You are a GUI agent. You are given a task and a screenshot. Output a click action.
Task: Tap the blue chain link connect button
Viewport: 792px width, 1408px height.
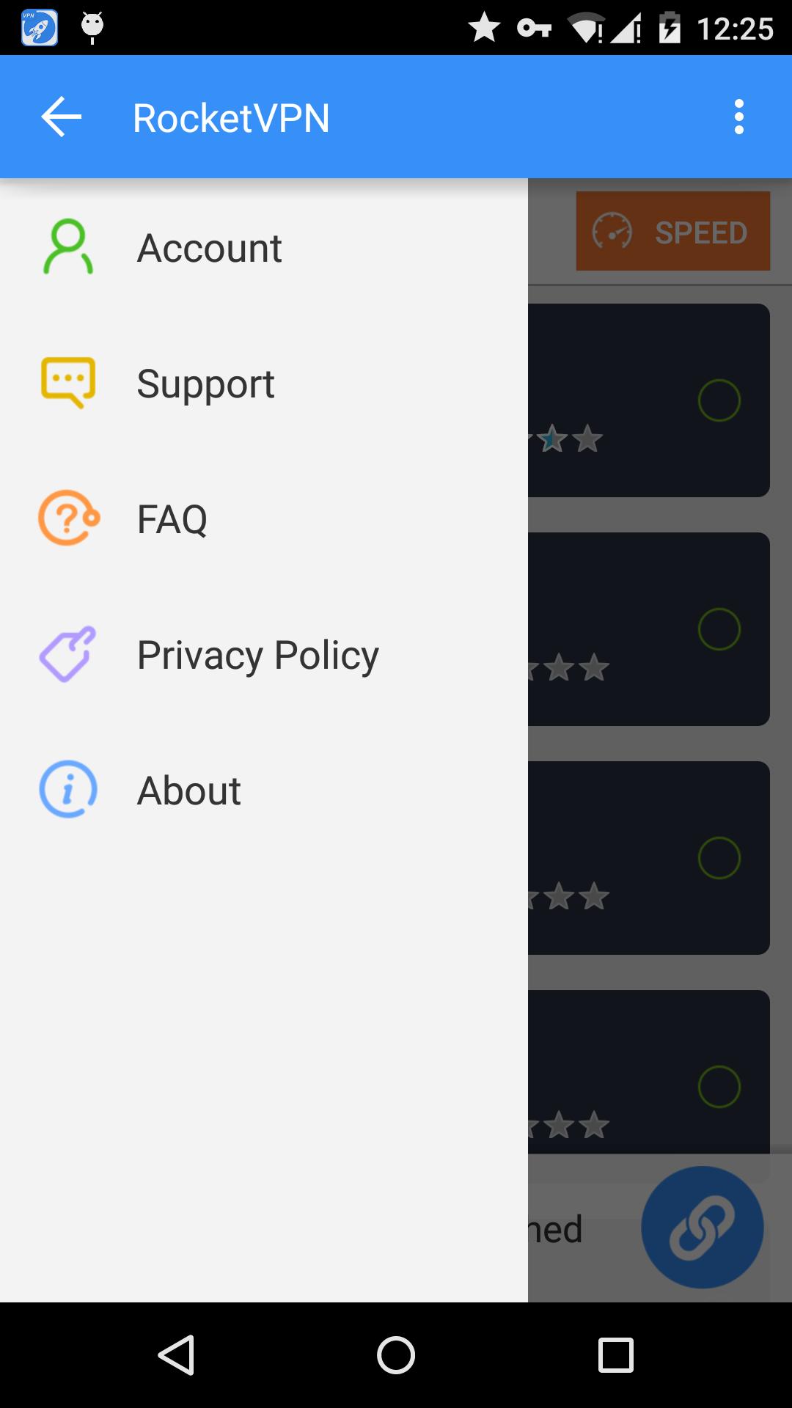tap(702, 1228)
